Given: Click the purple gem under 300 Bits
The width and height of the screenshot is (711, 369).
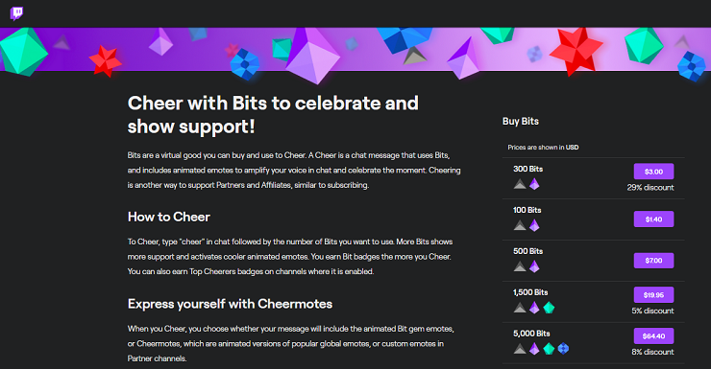Looking at the screenshot, I should tap(534, 184).
